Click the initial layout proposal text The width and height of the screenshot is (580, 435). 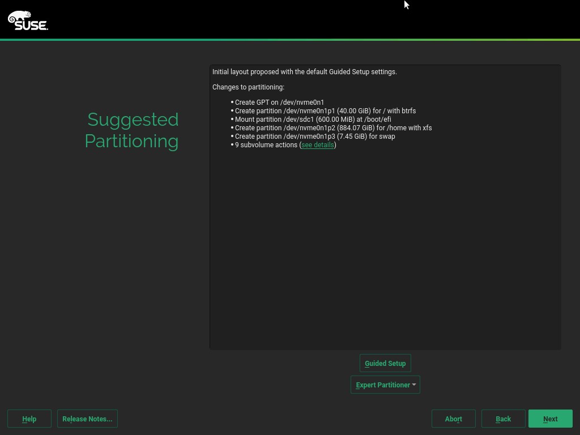304,72
